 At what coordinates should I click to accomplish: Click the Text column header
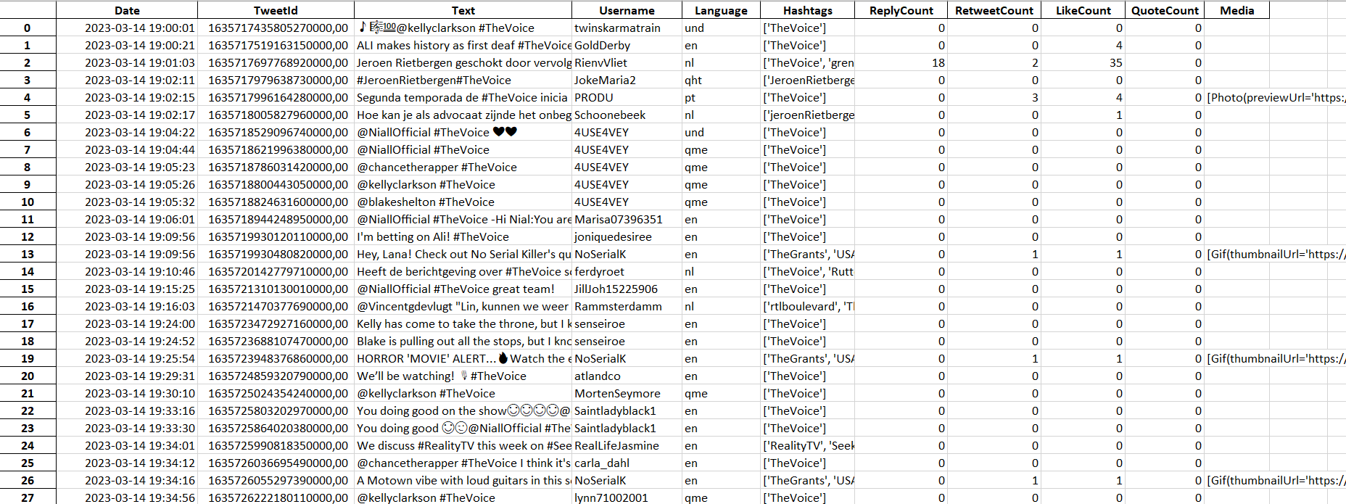463,10
